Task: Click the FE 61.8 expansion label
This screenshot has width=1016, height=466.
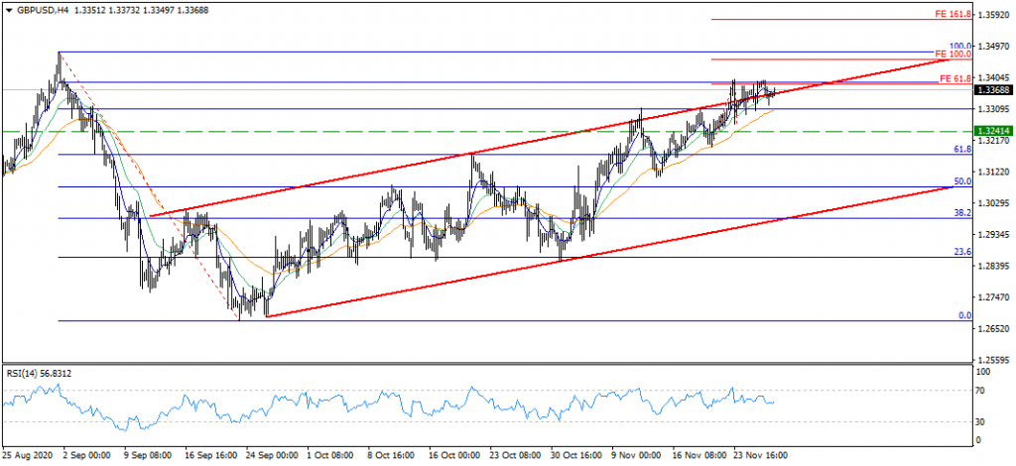Action: pyautogui.click(x=954, y=78)
